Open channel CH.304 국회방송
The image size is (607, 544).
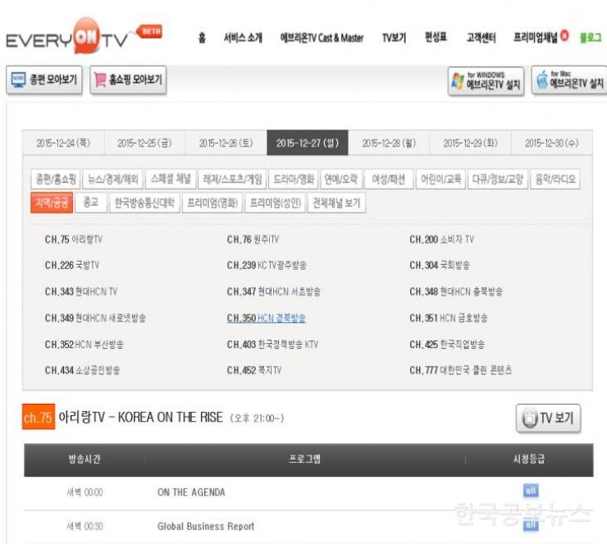[x=440, y=265]
